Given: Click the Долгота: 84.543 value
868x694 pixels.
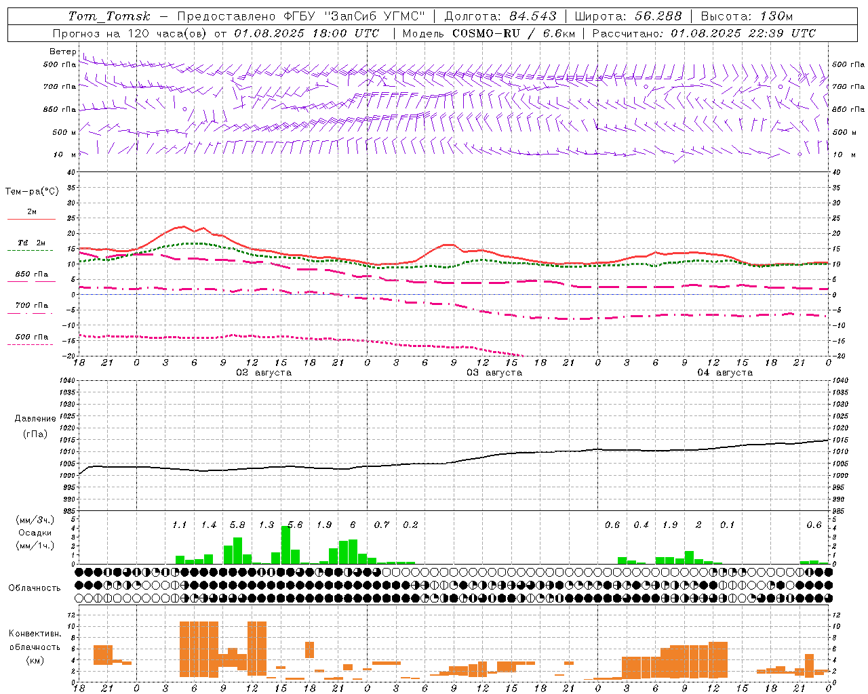Looking at the screenshot, I should pos(500,16).
